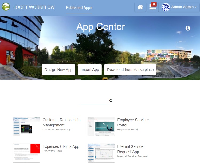This screenshot has height=167, width=200.
Task: Click the red 18 notification badge
Action: click(154, 5)
